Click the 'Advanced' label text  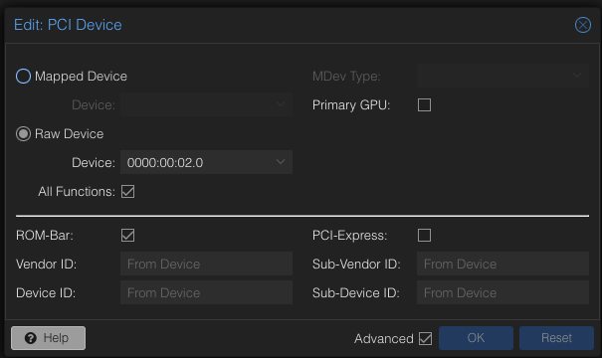click(384, 339)
